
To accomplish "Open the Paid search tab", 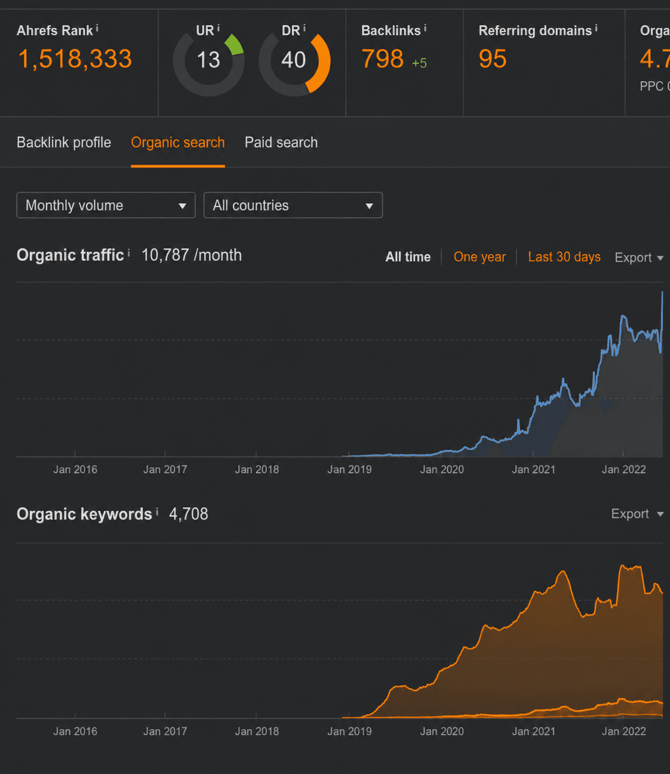I will pos(281,143).
